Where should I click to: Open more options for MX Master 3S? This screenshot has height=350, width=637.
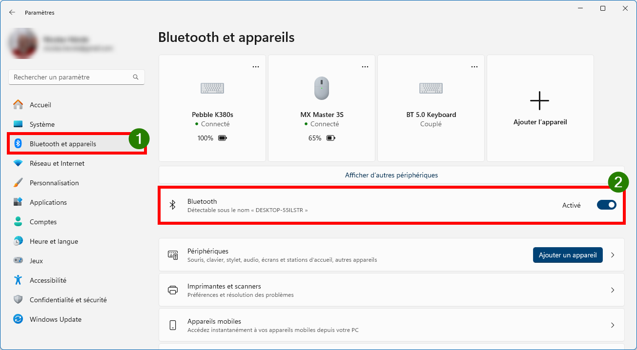tap(365, 67)
